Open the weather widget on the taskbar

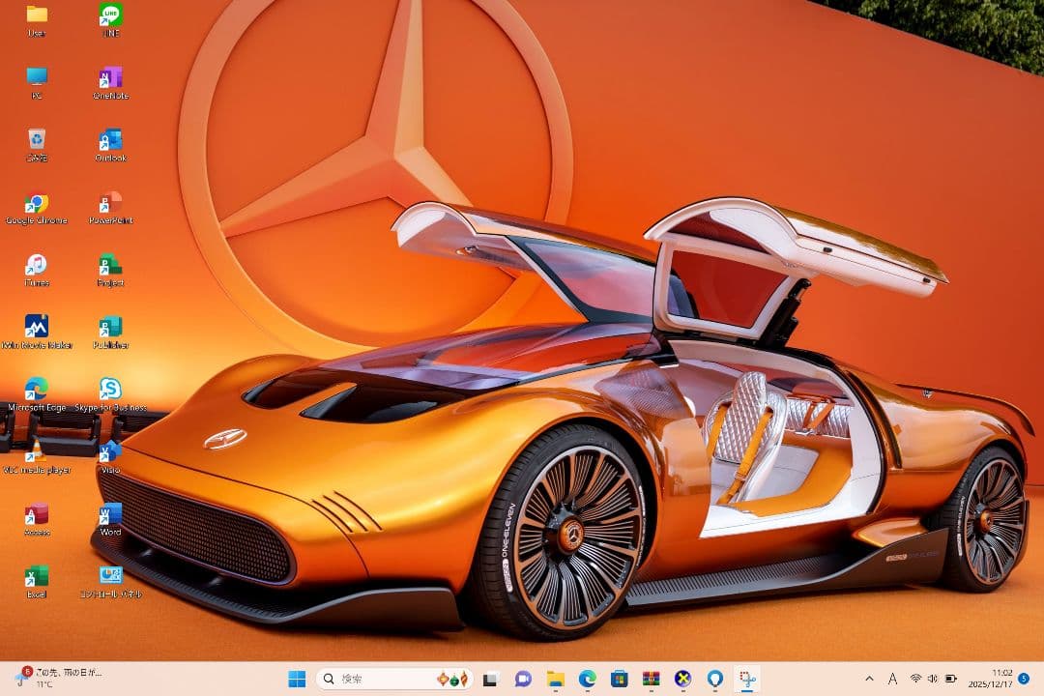(x=58, y=677)
